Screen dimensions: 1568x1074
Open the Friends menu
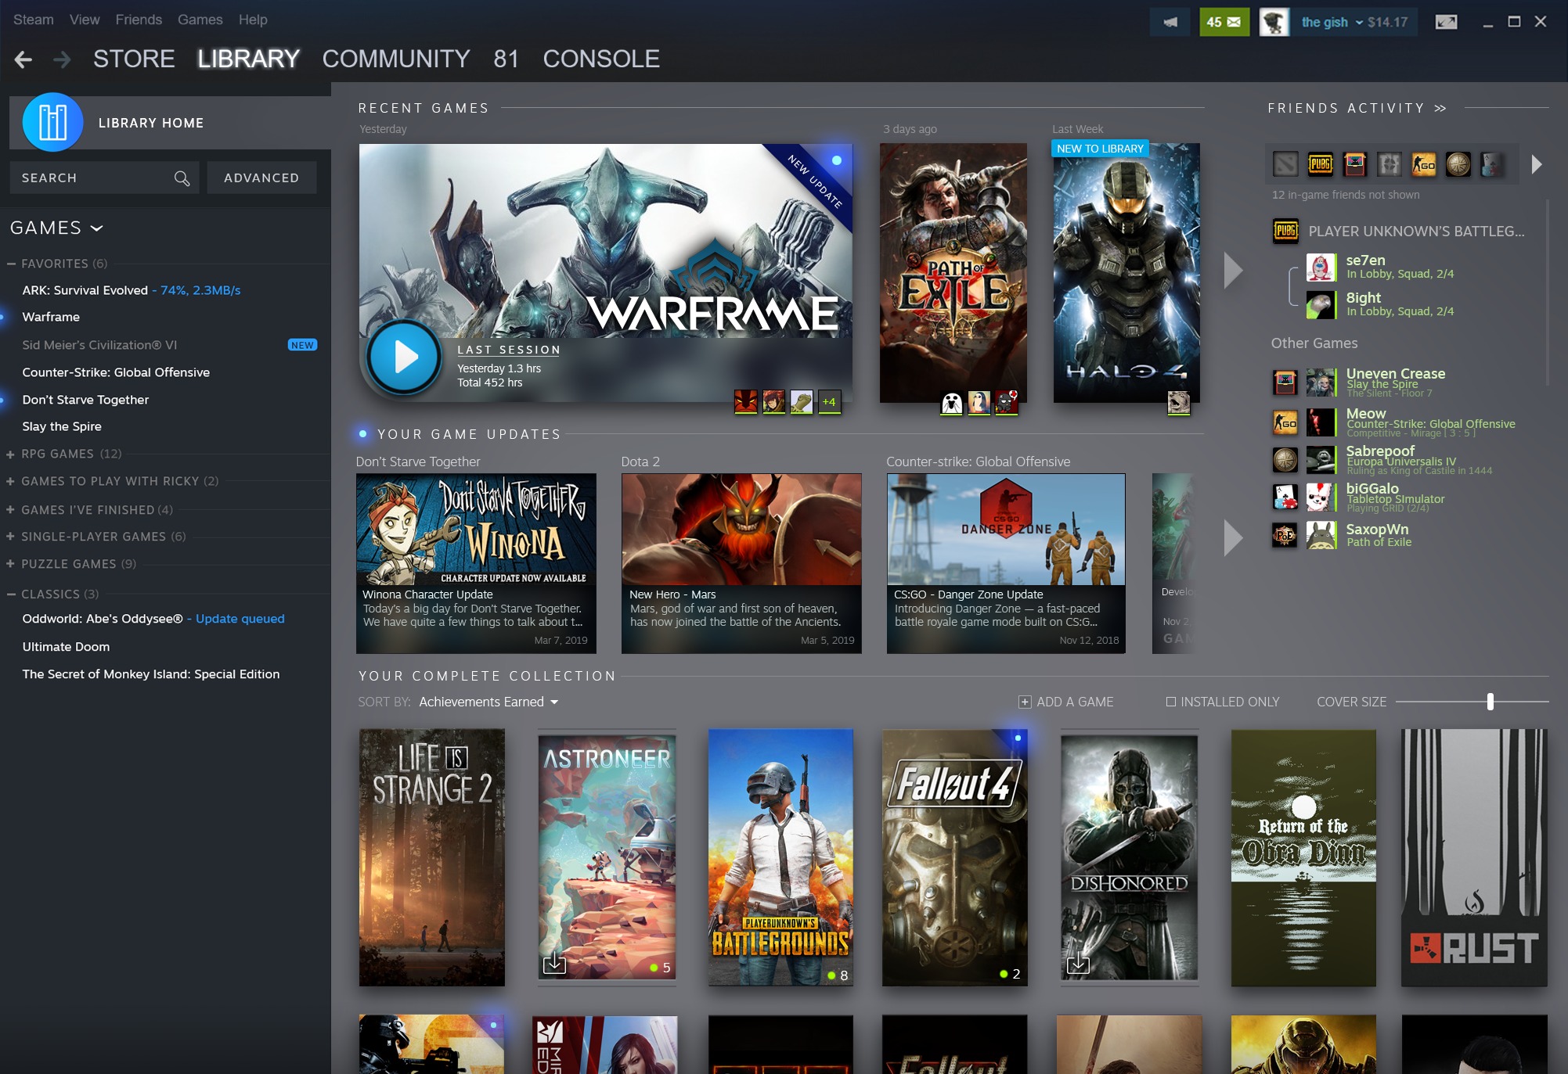point(139,20)
